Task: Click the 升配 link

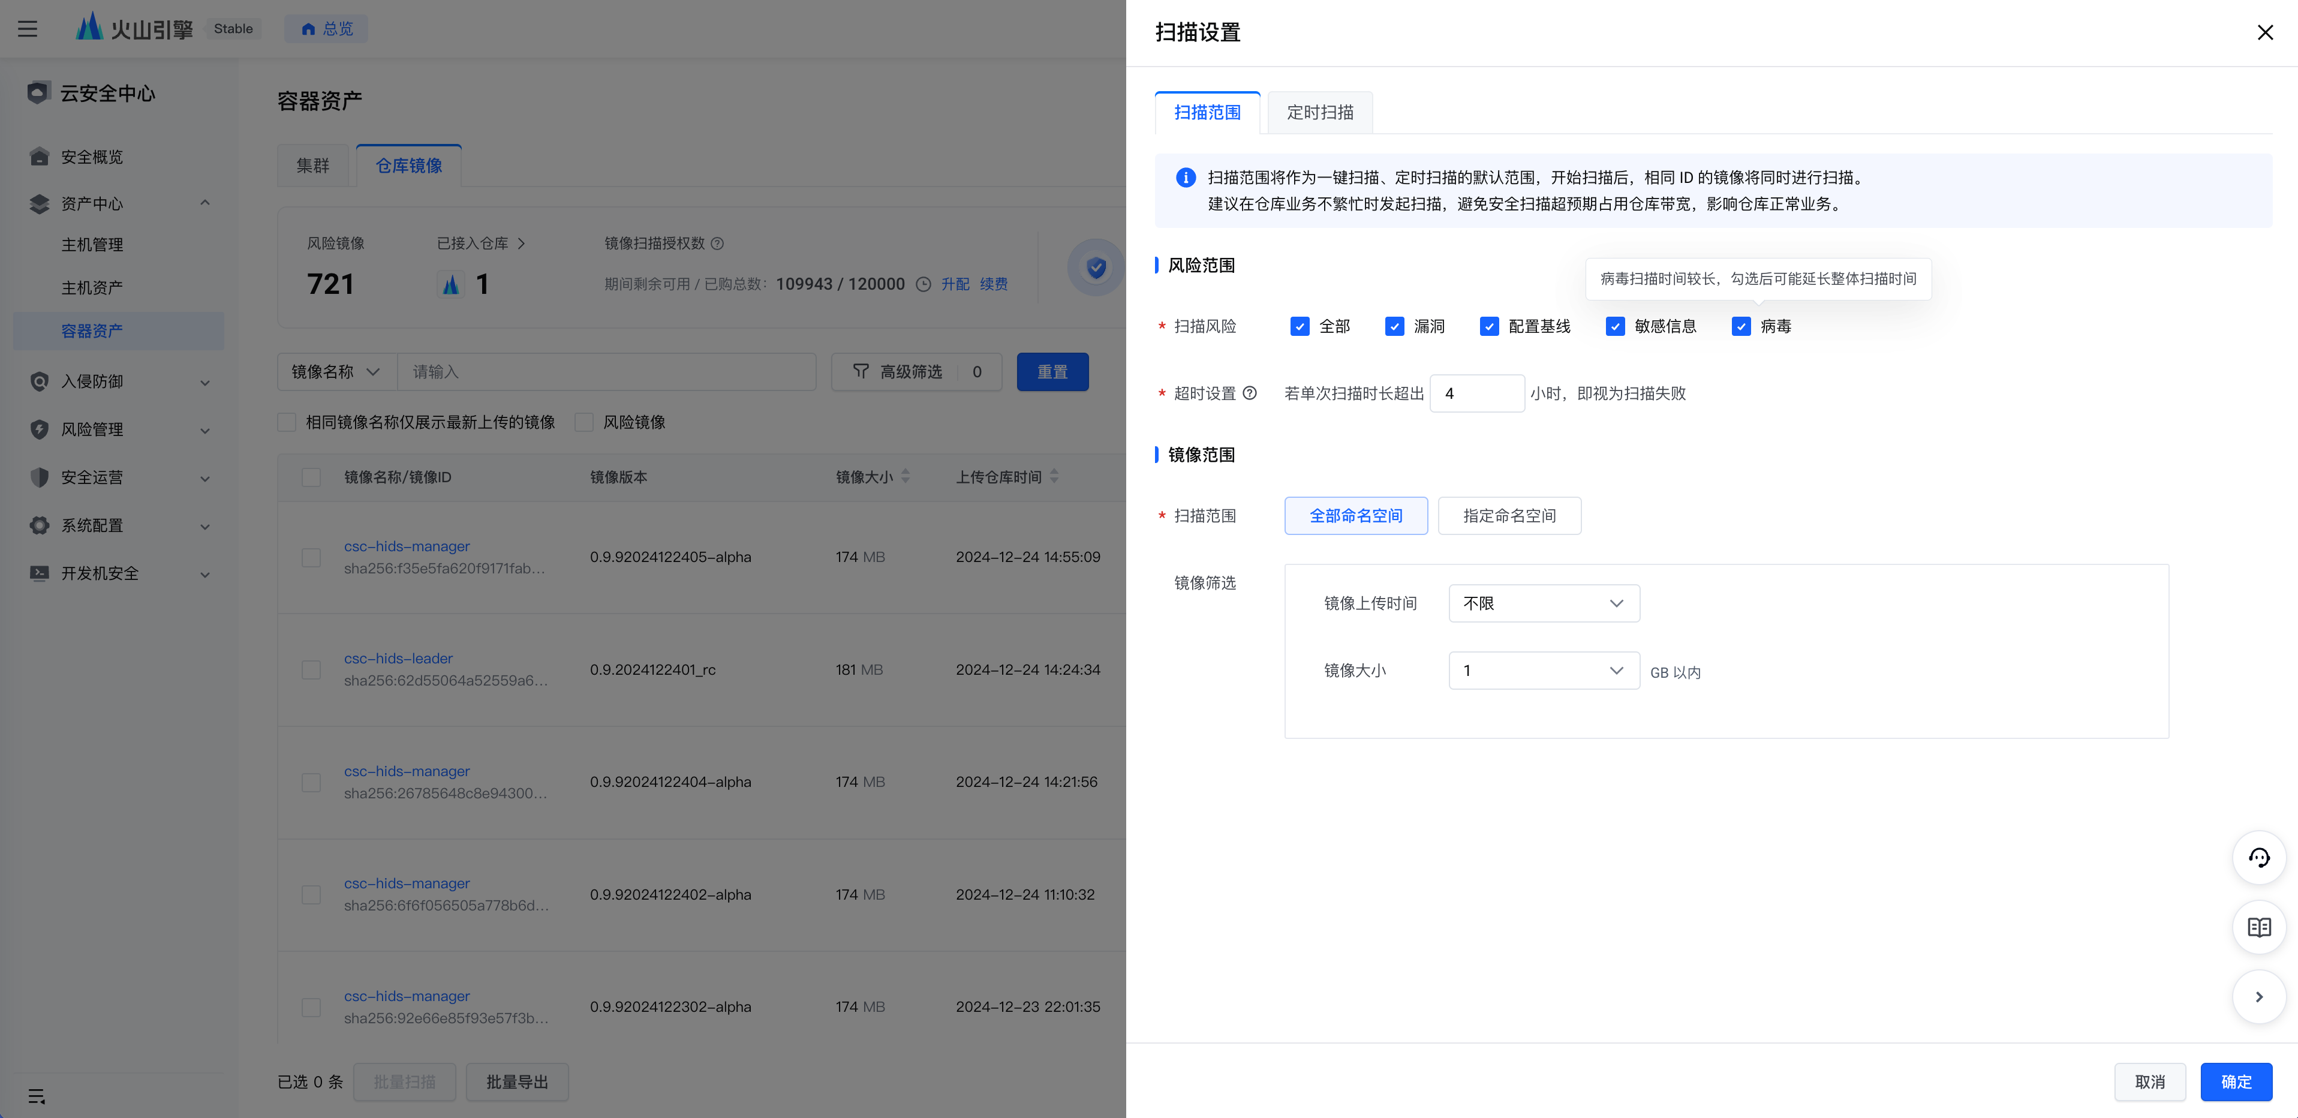Action: [x=955, y=285]
